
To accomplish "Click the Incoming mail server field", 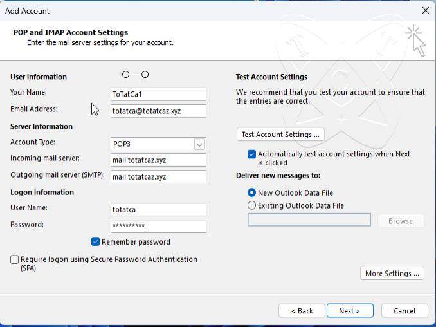I will click(x=158, y=160).
